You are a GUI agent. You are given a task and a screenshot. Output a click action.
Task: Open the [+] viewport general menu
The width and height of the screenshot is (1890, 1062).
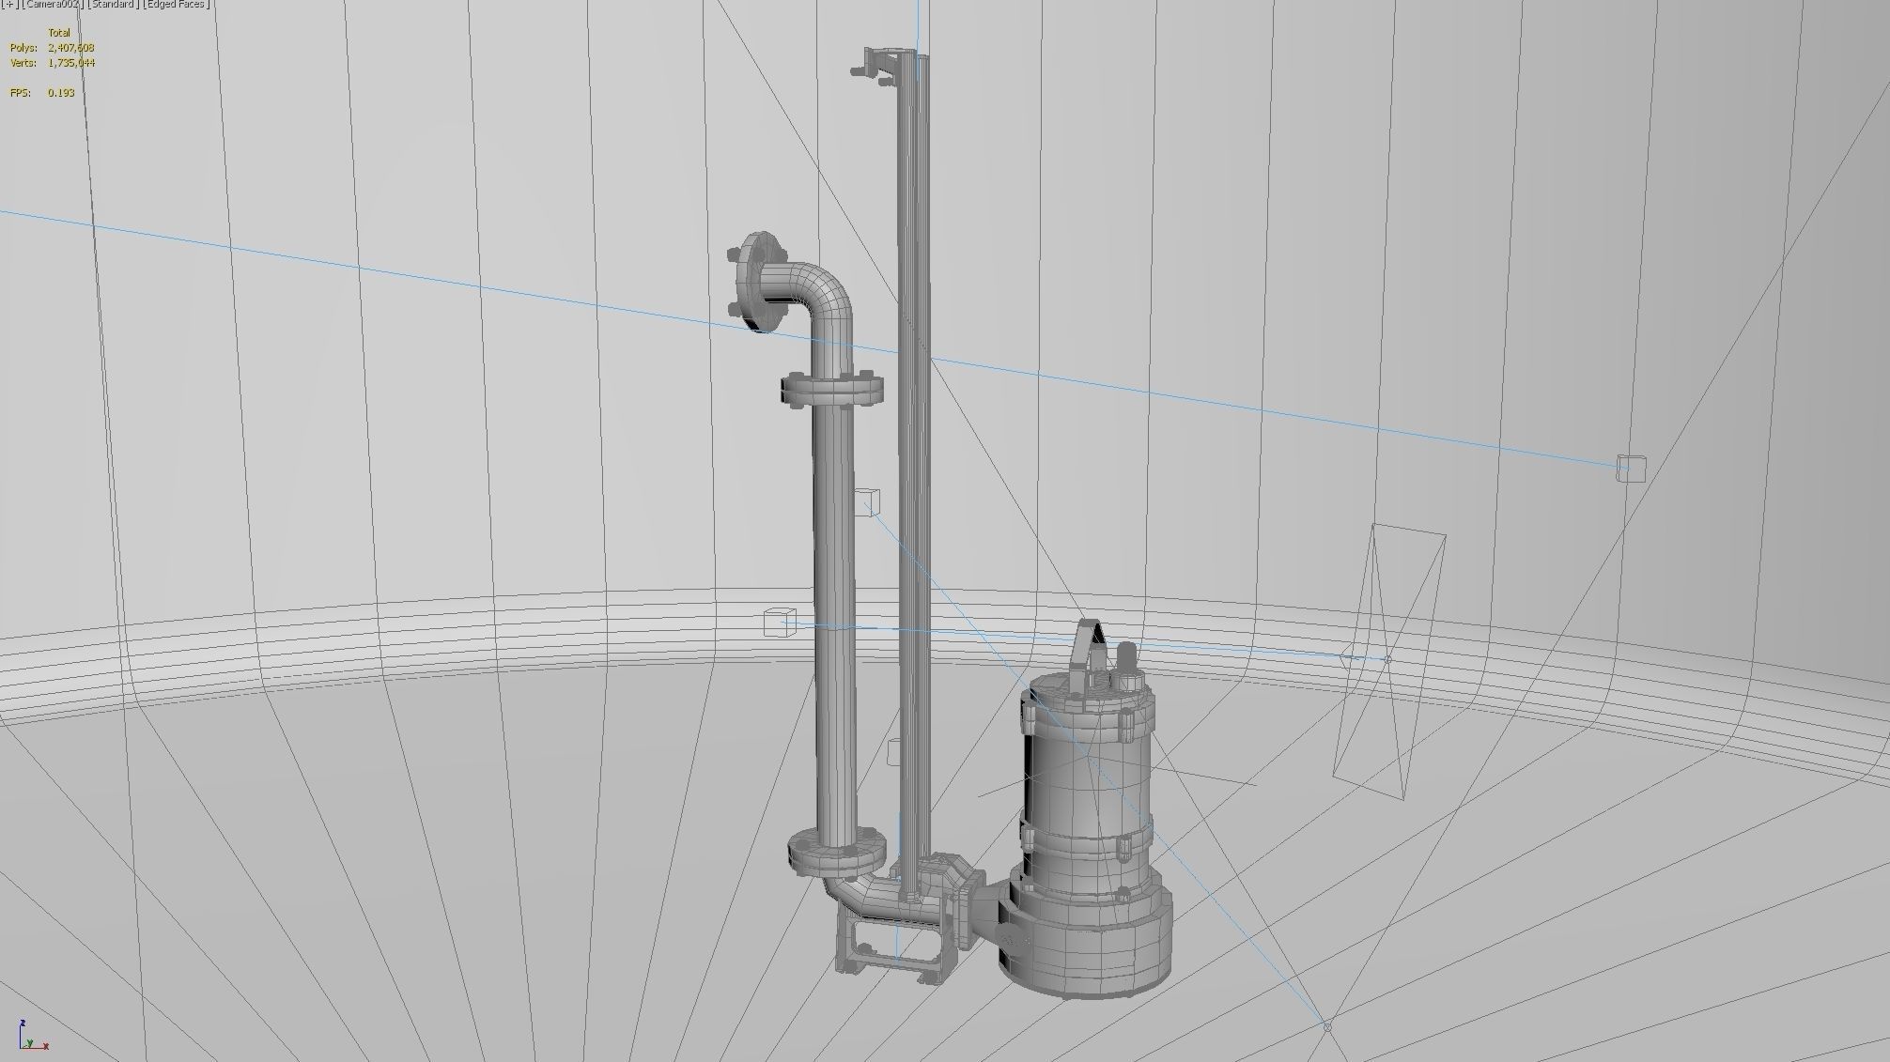pos(9,5)
